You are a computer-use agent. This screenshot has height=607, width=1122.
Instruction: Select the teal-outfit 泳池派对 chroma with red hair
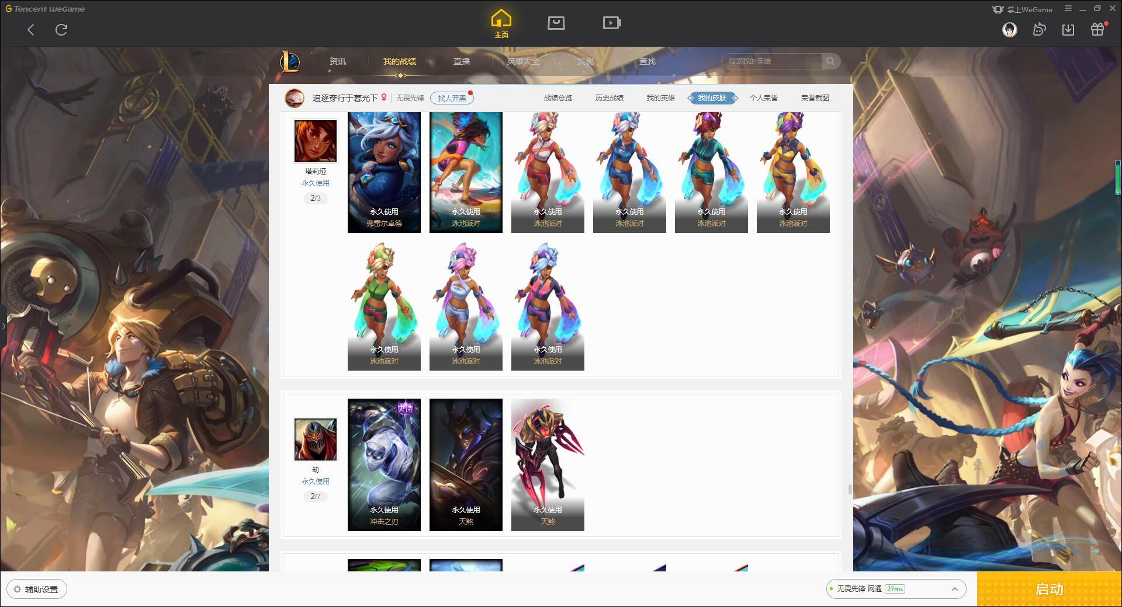click(x=711, y=172)
